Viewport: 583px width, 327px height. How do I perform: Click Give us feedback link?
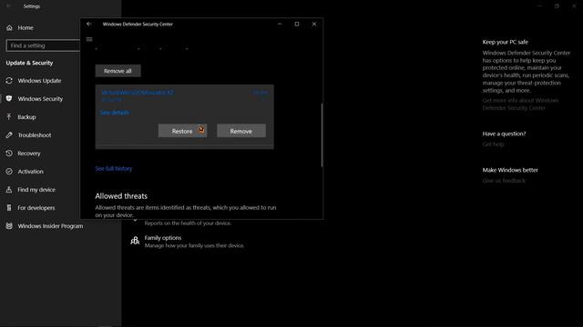(x=504, y=181)
